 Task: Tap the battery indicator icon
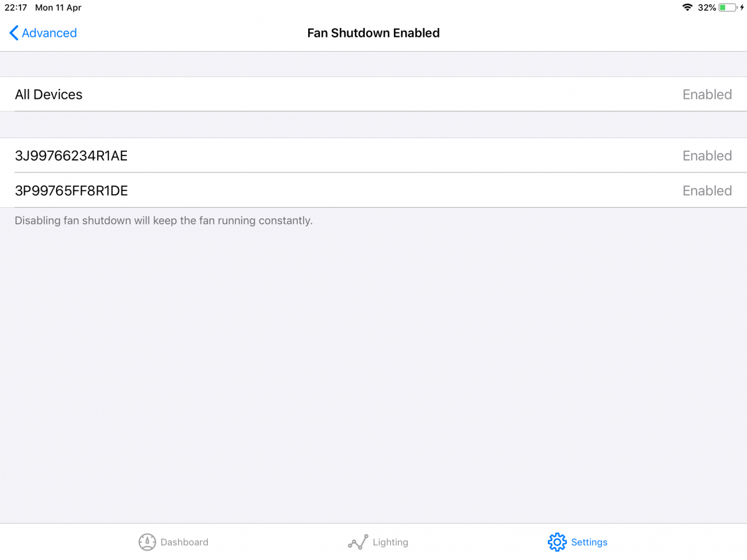pyautogui.click(x=729, y=7)
